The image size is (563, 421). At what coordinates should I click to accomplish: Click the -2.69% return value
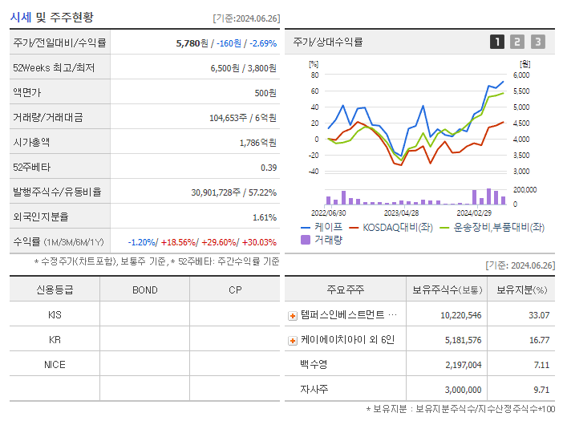263,43
